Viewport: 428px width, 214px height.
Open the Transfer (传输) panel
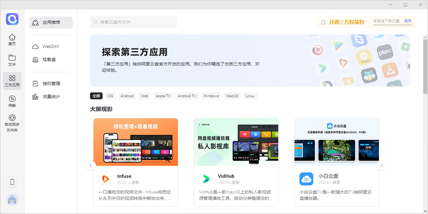[x=12, y=101]
